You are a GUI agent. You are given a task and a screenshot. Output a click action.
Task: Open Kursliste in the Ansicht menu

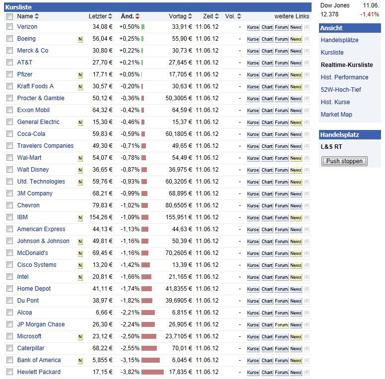coord(332,52)
